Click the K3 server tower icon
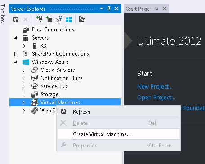This screenshot has height=164, width=205. pyautogui.click(x=35, y=46)
